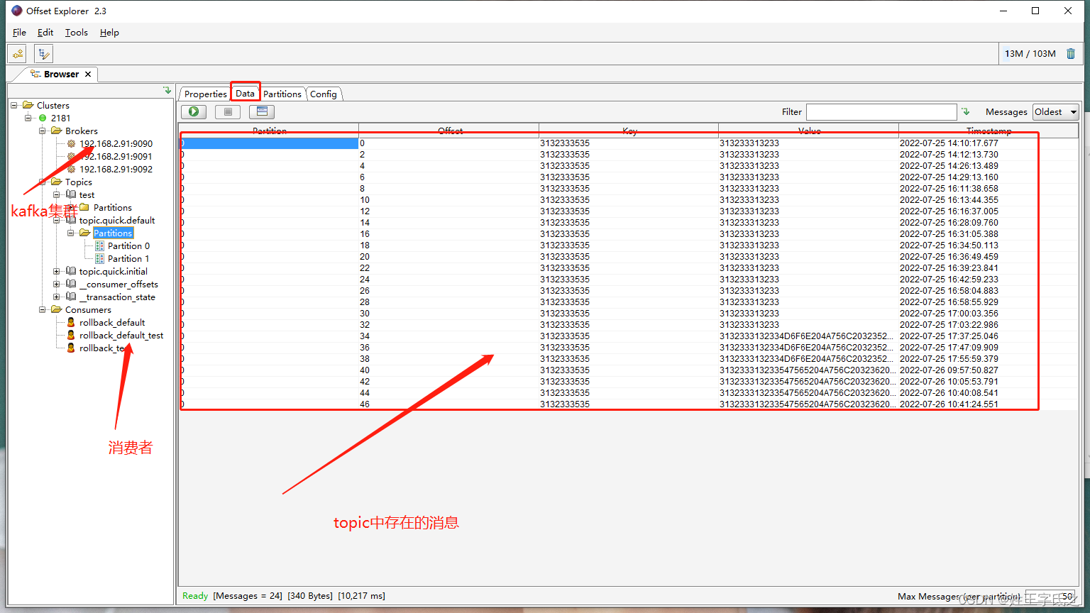The width and height of the screenshot is (1090, 613).
Task: Start retrieving messages with the green play button
Action: (194, 111)
